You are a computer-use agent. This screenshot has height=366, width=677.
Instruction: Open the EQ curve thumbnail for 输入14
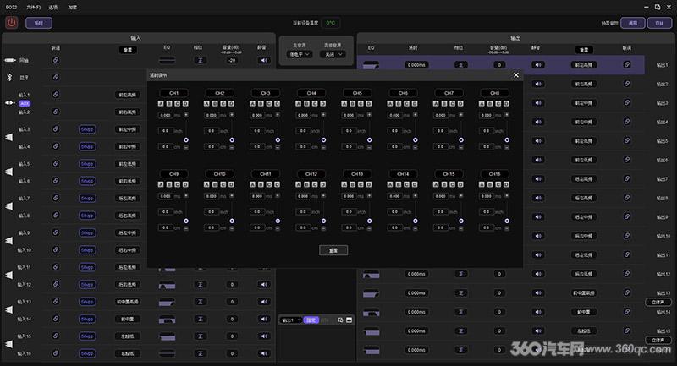coord(167,319)
